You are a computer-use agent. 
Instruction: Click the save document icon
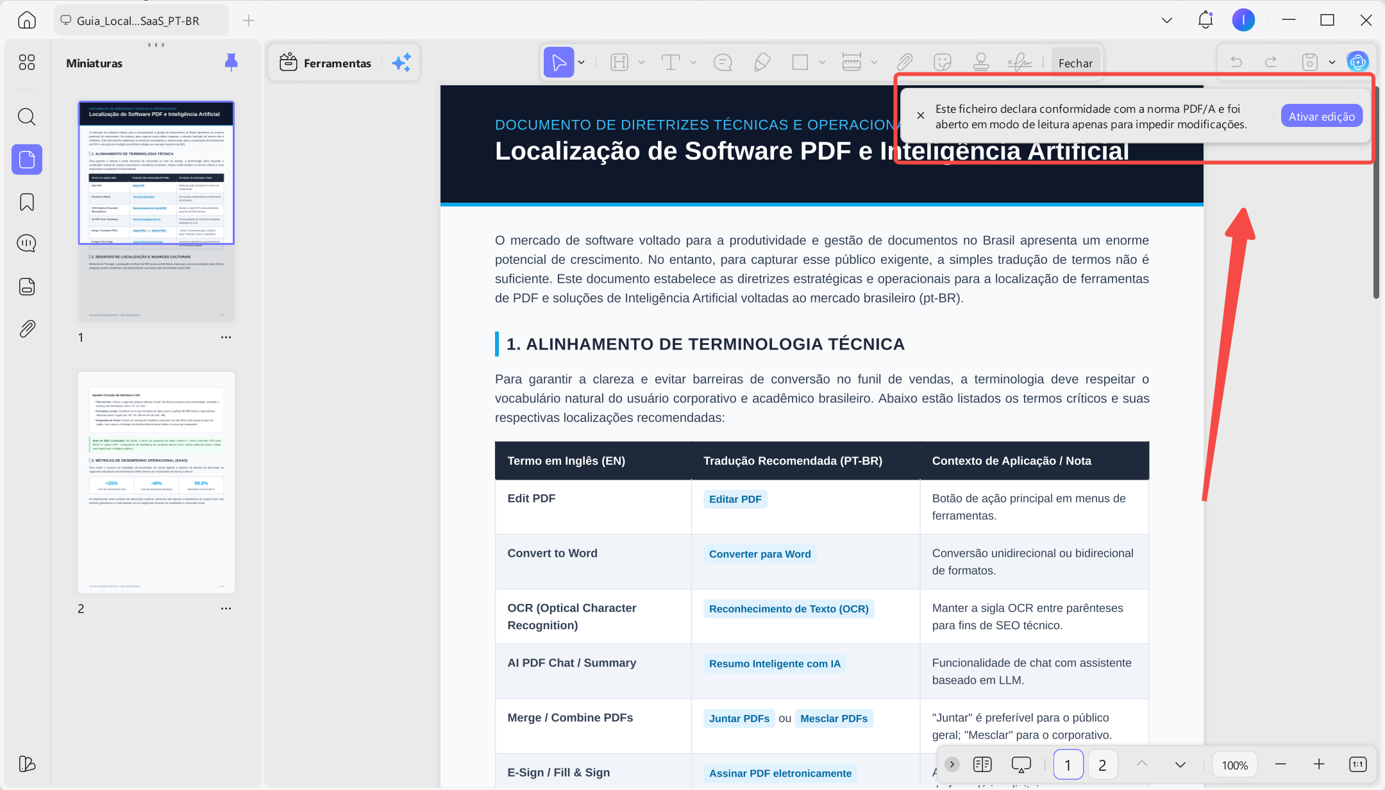click(1310, 62)
